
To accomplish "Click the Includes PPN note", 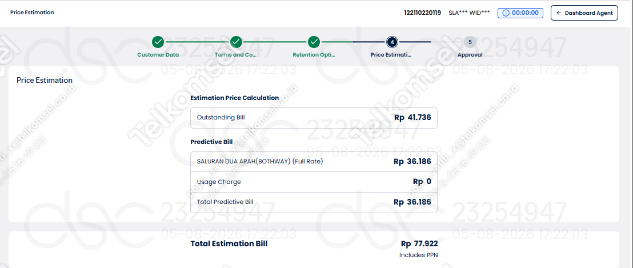I will (418, 255).
